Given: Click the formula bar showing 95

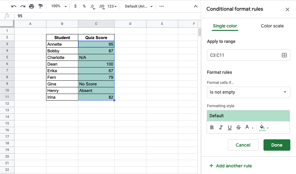Looking at the screenshot, I should pyautogui.click(x=108, y=16).
